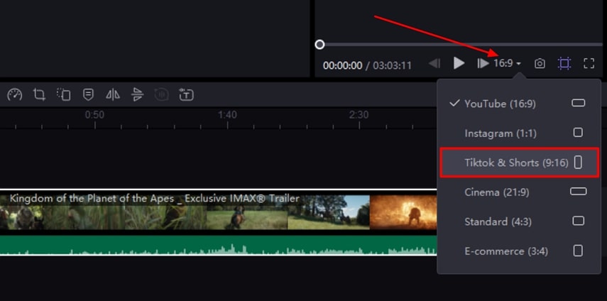
Task: Select the crop tool icon
Action: [x=39, y=94]
